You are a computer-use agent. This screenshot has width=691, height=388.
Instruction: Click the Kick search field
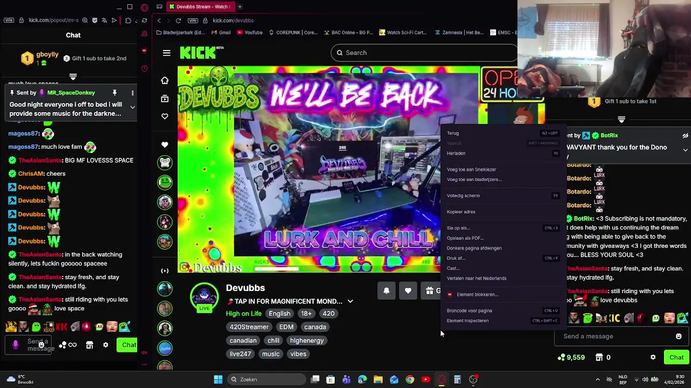coord(424,53)
